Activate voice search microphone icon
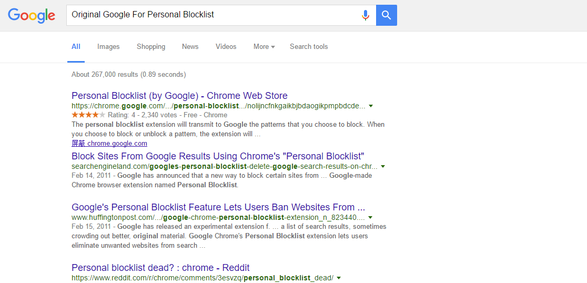The height and width of the screenshot is (283, 587). (366, 15)
